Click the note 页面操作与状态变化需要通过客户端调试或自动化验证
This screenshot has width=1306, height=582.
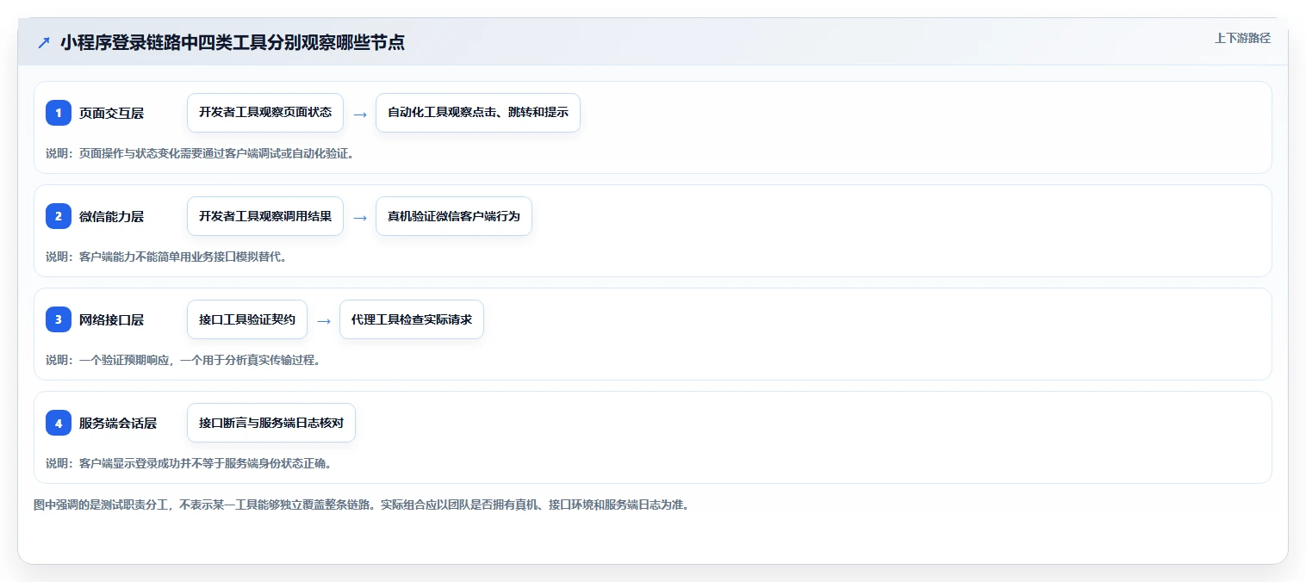click(x=200, y=153)
